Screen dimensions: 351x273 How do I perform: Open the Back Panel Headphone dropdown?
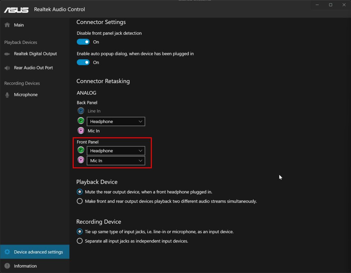(x=116, y=121)
